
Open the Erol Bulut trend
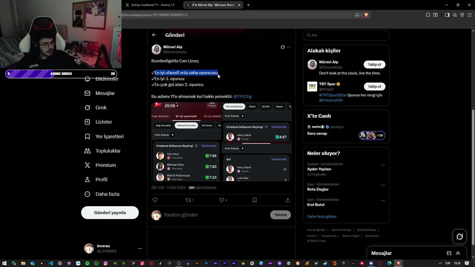pyautogui.click(x=316, y=205)
